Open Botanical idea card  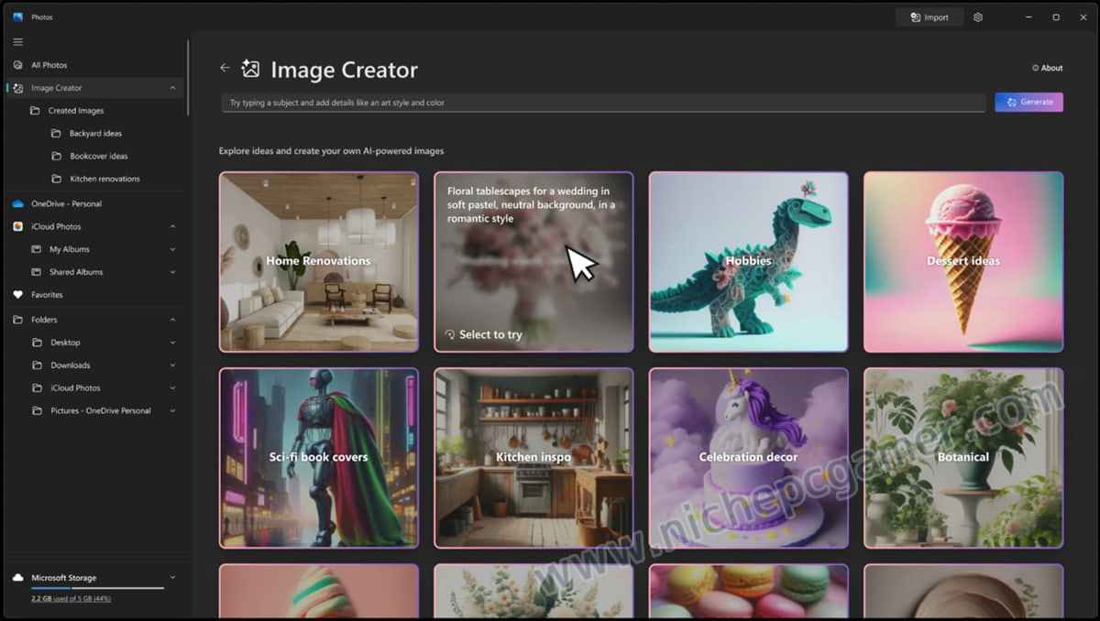coord(963,458)
